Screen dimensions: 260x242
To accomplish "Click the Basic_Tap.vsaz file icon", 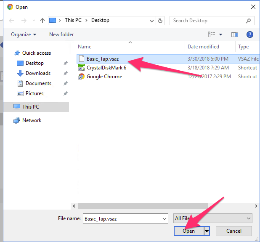I will [82, 59].
